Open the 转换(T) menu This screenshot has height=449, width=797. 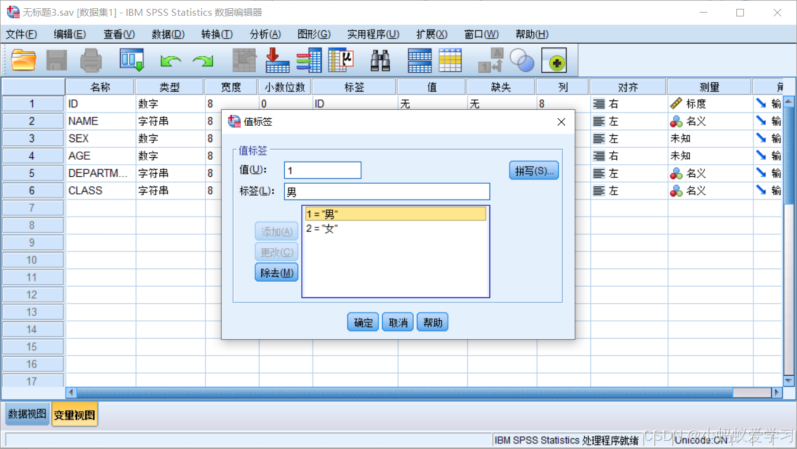(x=217, y=34)
